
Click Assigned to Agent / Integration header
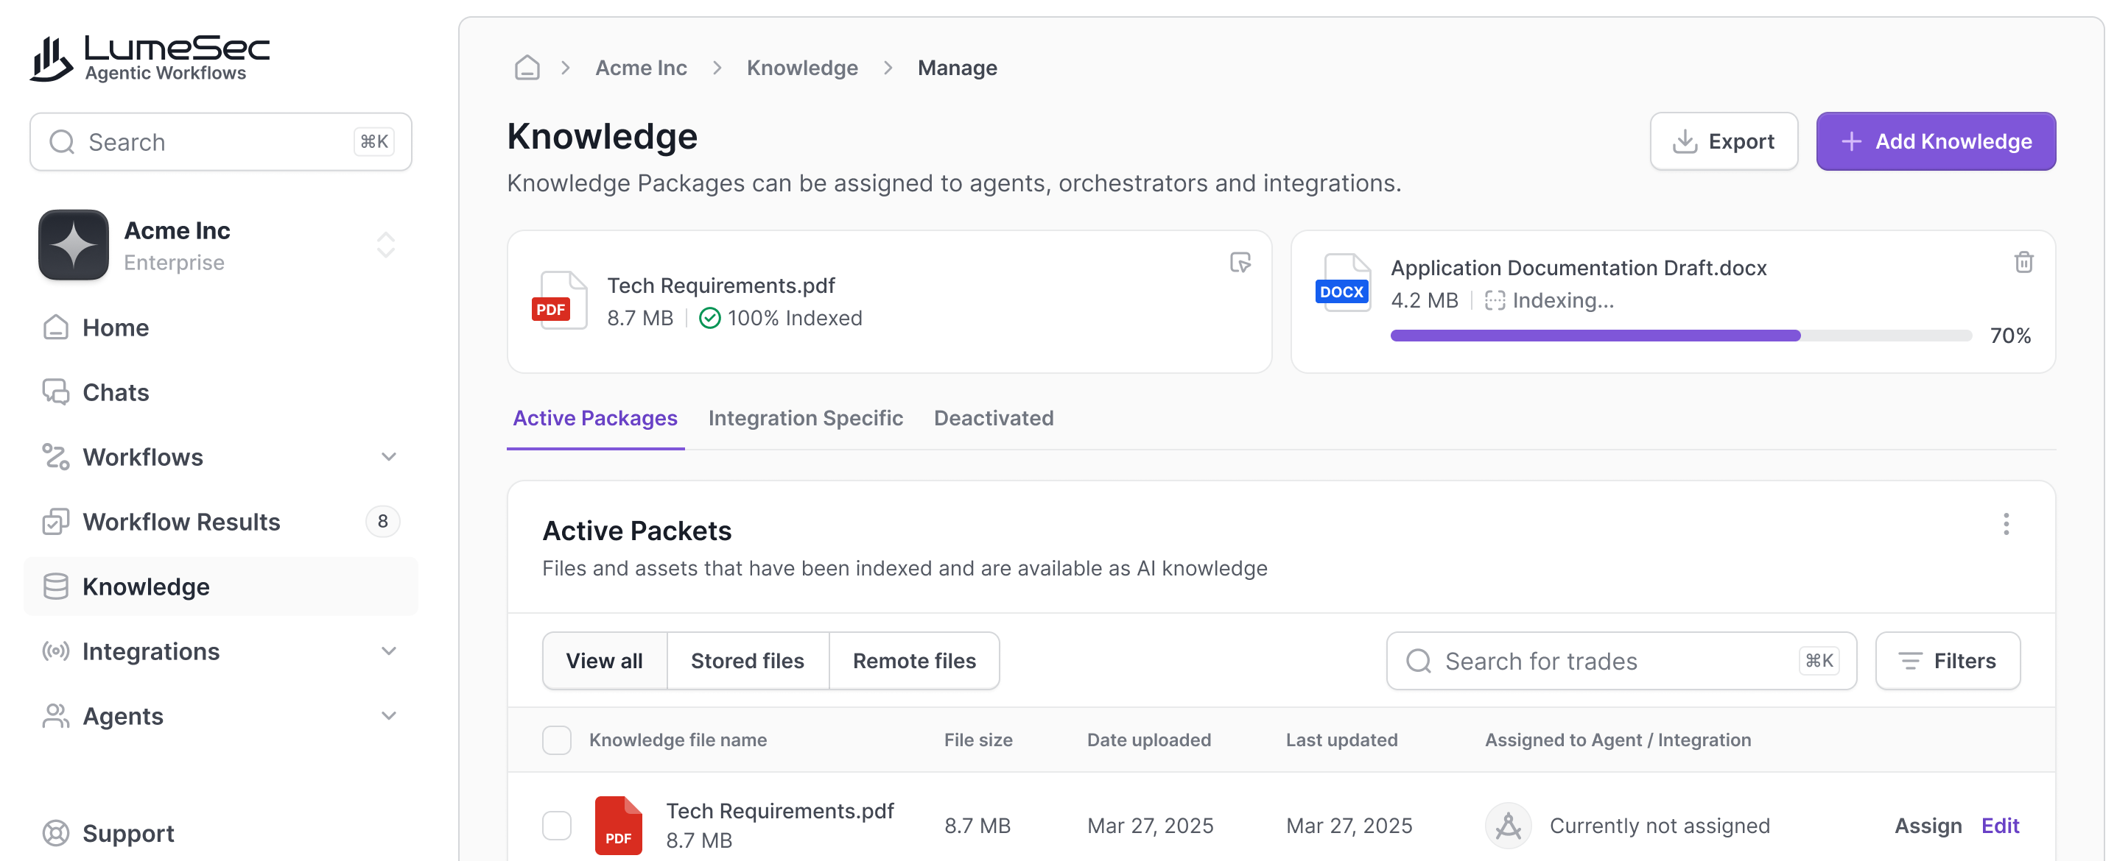[1618, 740]
